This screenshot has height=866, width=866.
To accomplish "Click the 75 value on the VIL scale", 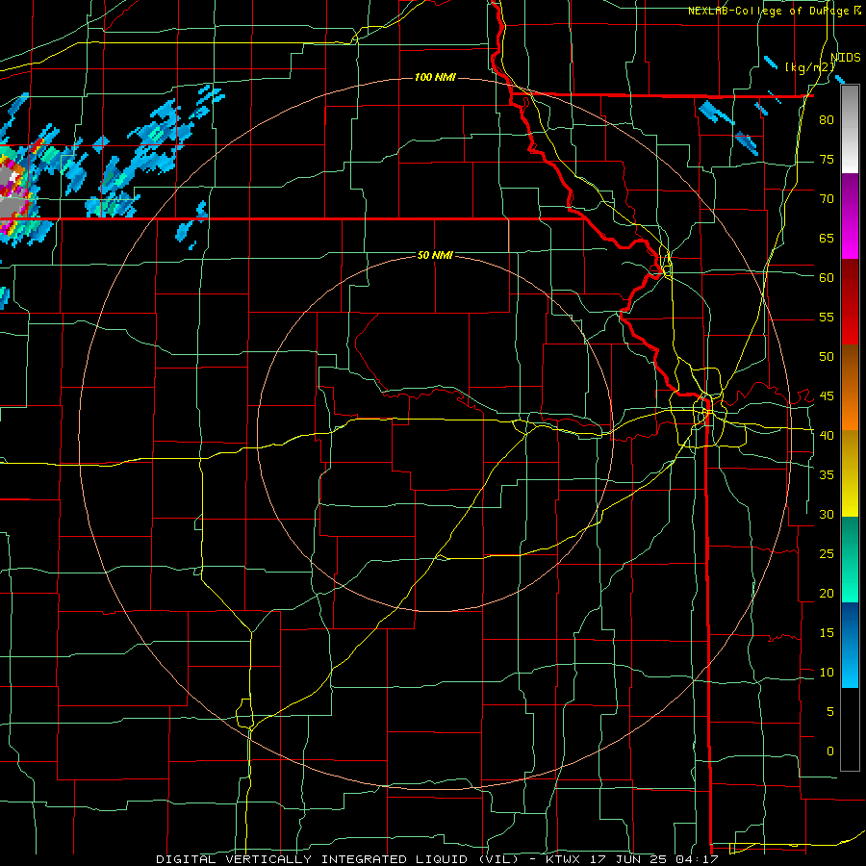I will click(827, 160).
